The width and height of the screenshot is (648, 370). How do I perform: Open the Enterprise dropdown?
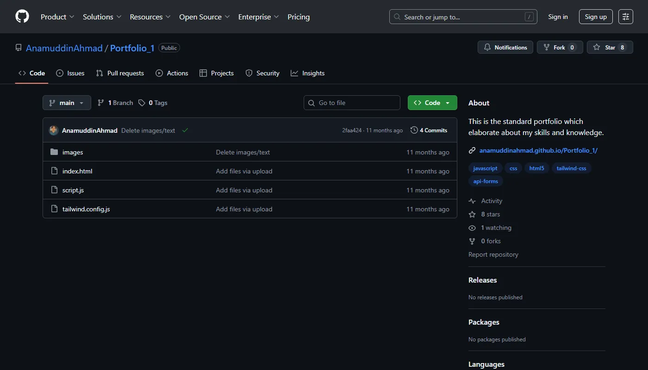[259, 17]
